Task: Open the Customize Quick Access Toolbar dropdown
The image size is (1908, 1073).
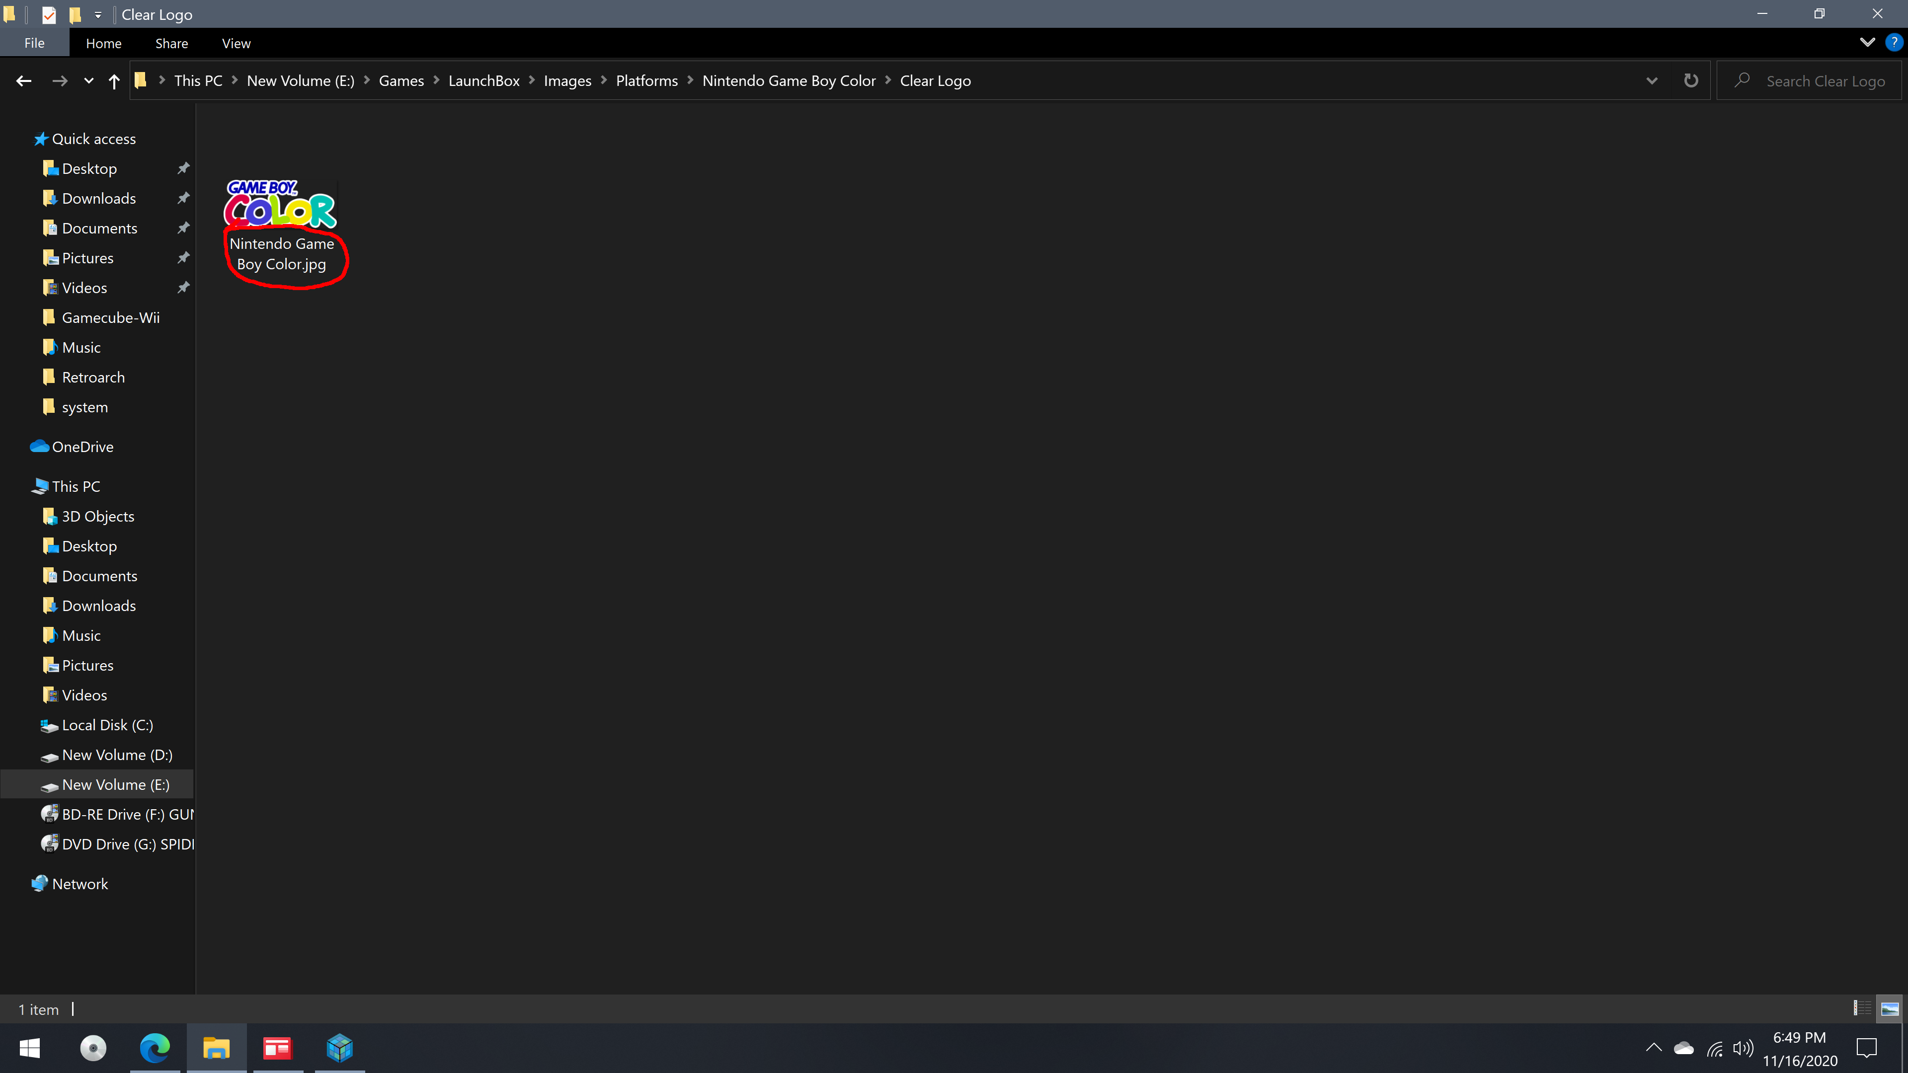Action: (x=98, y=14)
